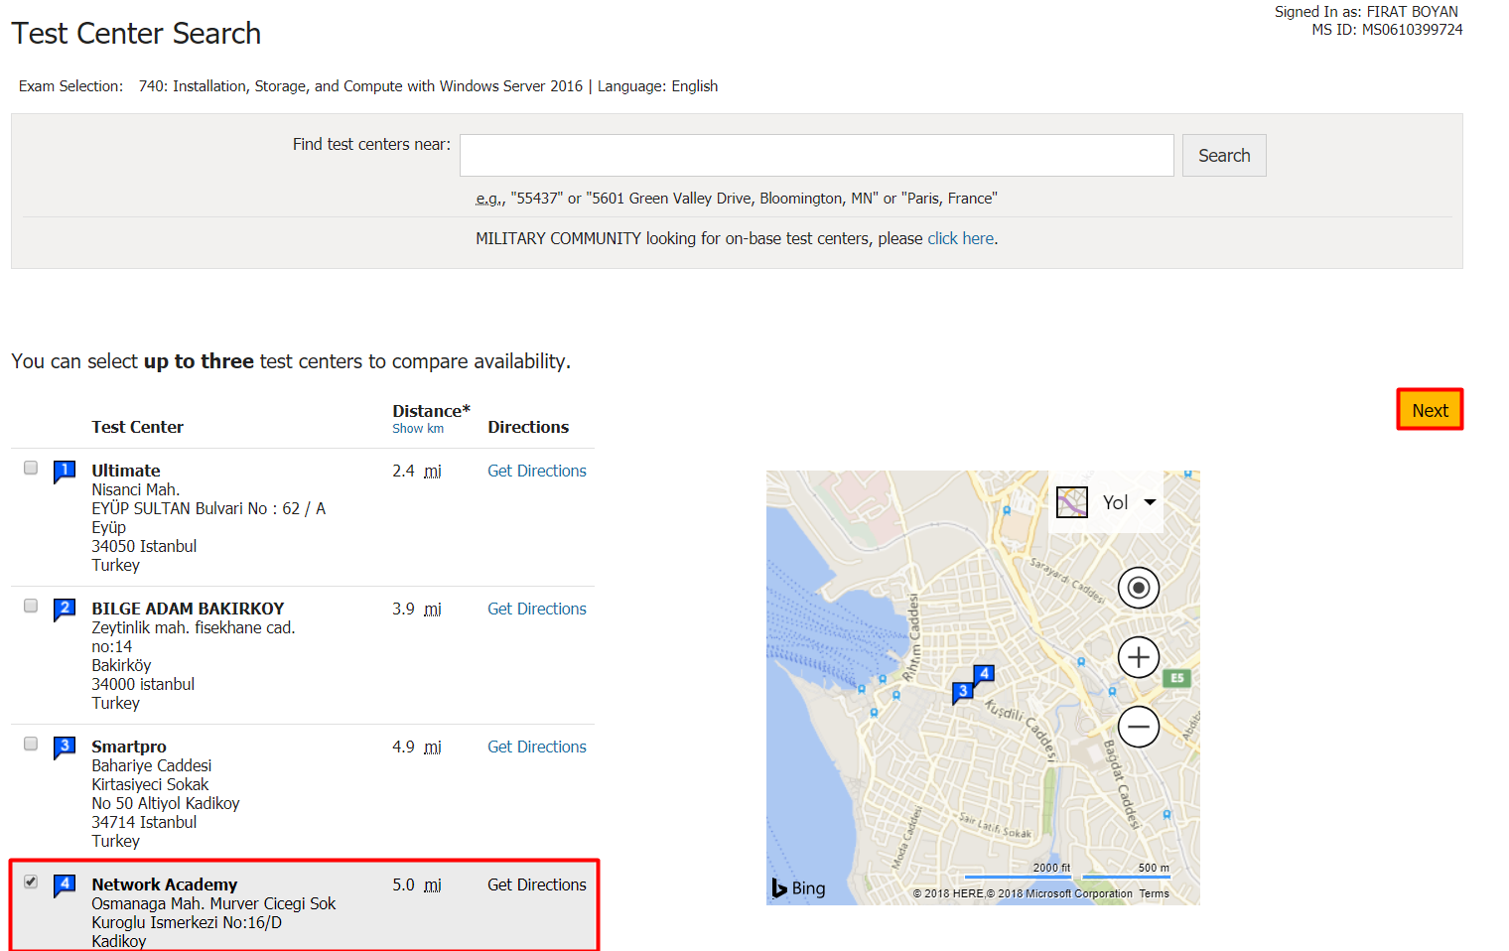Click map marker 3 on the Bing map
Screen dimensions: 1509x951
coord(962,692)
